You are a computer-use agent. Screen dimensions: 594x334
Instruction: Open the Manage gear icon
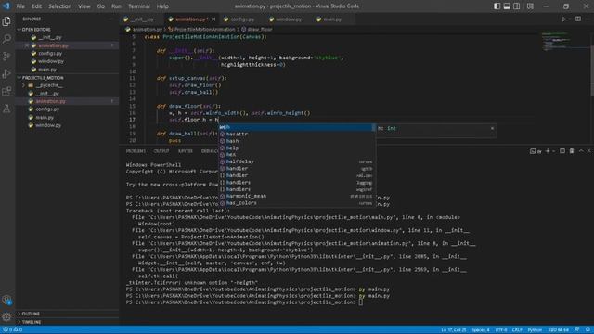[x=6, y=316]
